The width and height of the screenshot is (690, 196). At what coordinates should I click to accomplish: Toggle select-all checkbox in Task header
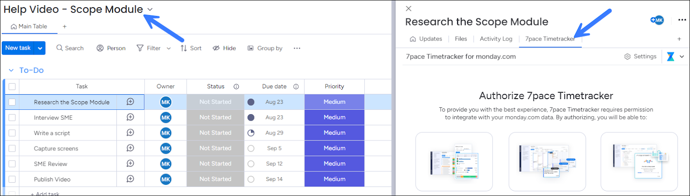pos(12,87)
